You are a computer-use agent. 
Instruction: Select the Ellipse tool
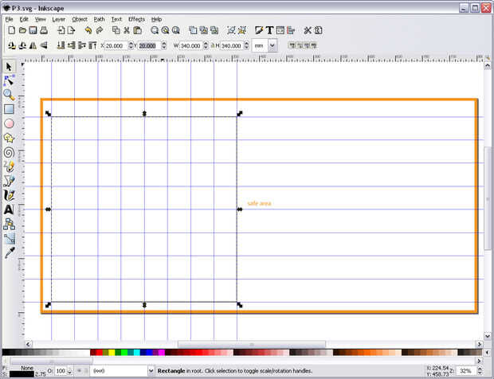click(9, 123)
